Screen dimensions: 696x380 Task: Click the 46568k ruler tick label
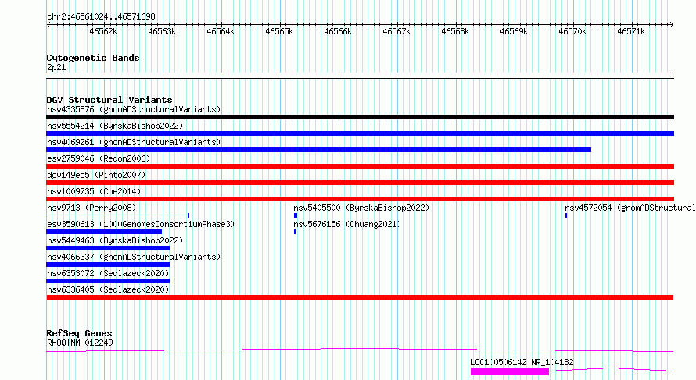tap(455, 32)
